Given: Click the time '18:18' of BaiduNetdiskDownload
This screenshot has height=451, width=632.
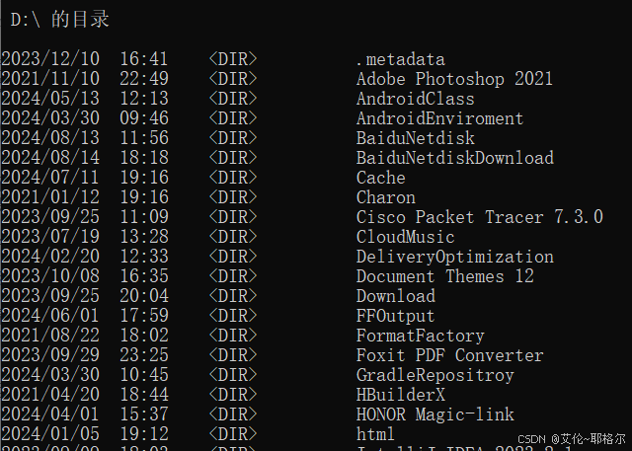Looking at the screenshot, I should coord(144,158).
